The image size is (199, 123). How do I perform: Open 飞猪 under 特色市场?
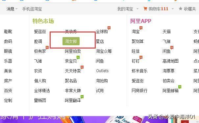pyautogui.click(x=38, y=61)
